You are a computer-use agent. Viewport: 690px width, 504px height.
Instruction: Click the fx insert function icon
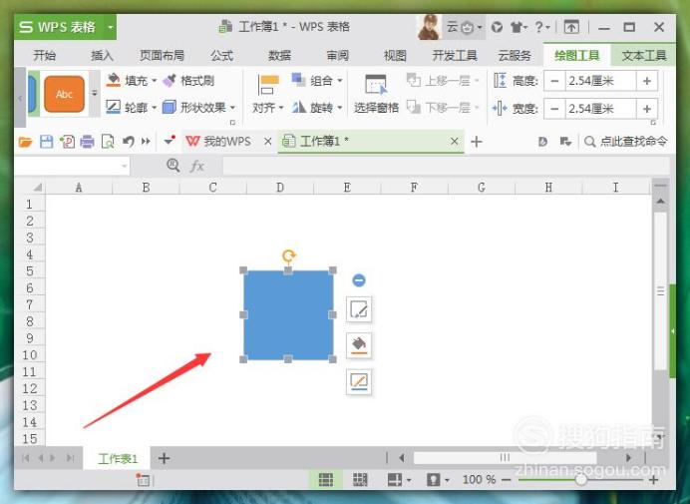196,166
